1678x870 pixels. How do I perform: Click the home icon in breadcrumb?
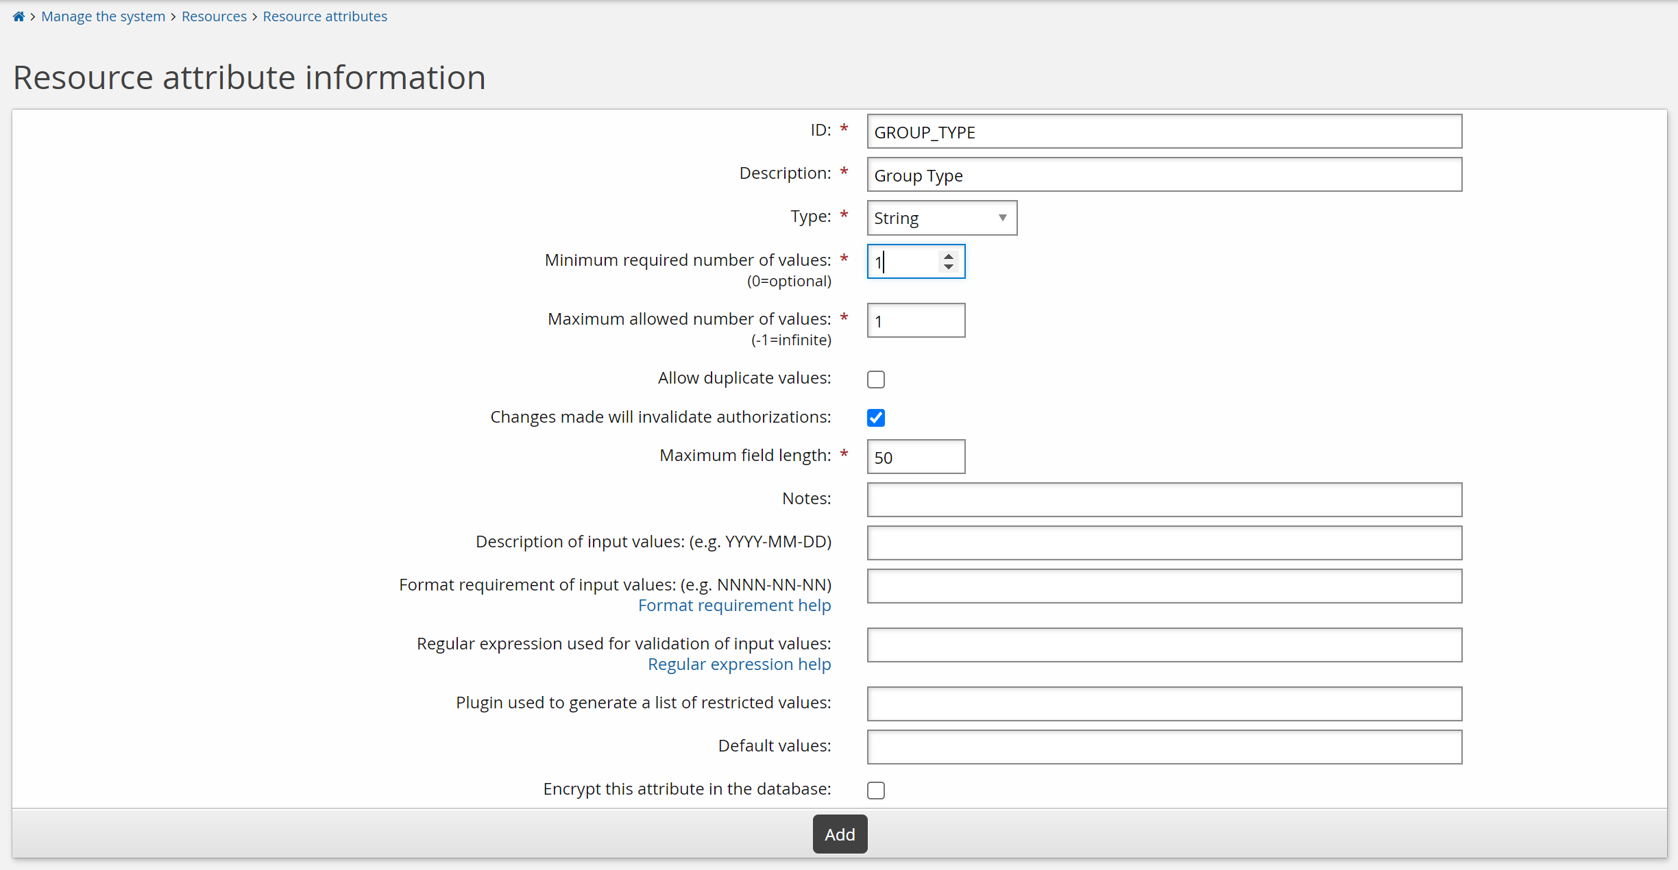click(19, 16)
